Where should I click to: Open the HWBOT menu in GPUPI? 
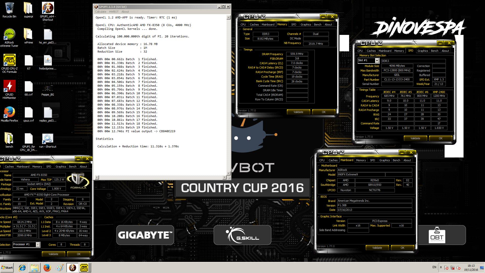(114, 12)
